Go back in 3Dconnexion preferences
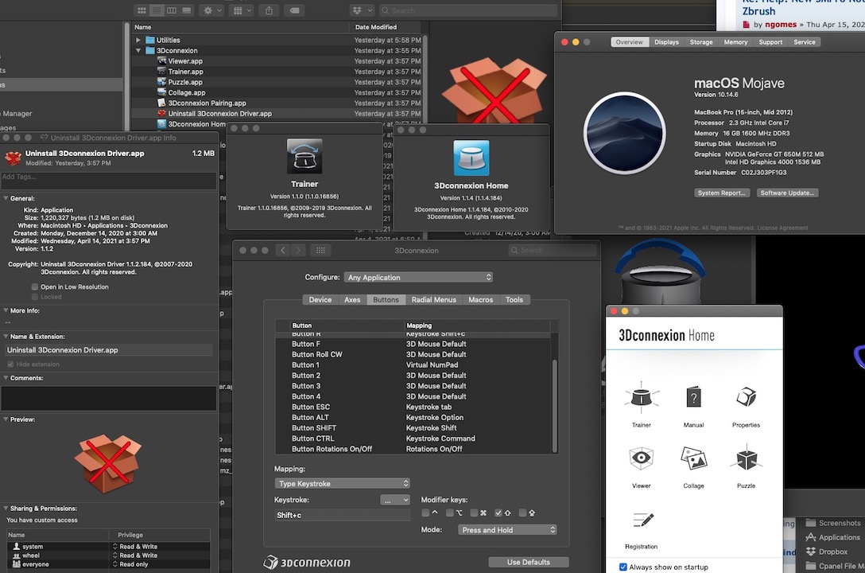This screenshot has height=573, width=865. (x=283, y=251)
